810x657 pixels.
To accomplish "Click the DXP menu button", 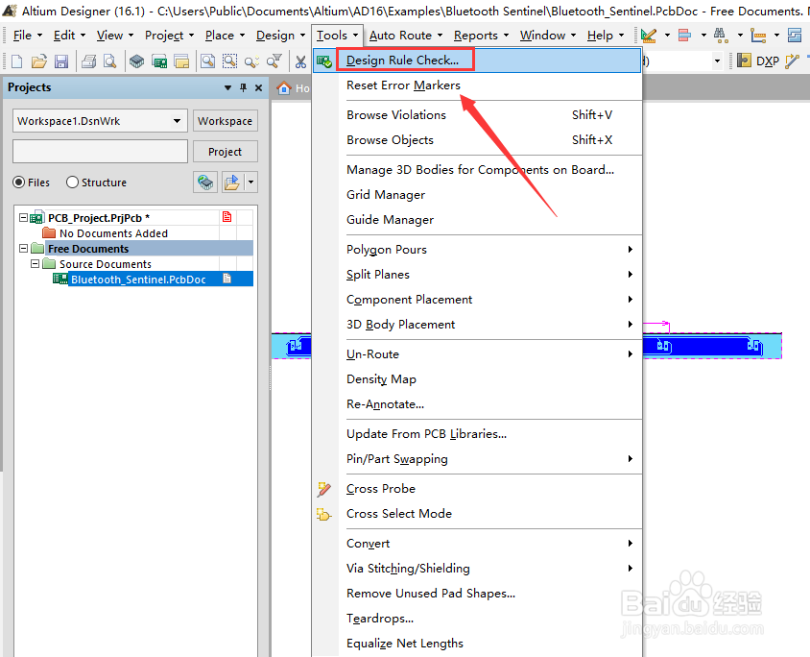I will [x=767, y=61].
